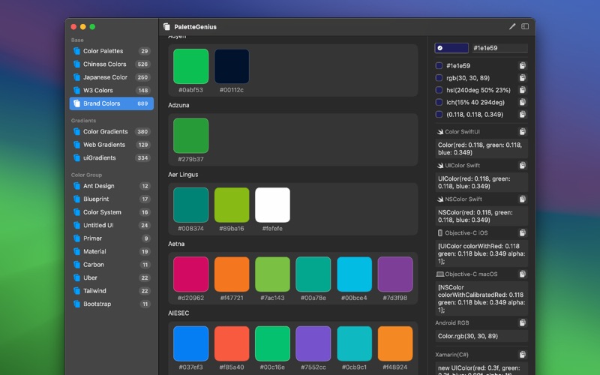Copy the Color SwiftUI code
Viewport: 600px width, 375px height.
(522, 132)
